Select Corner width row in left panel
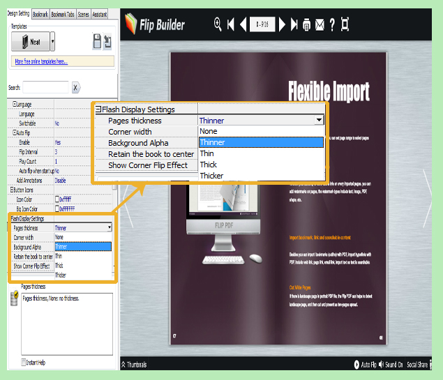This screenshot has height=380, width=443. click(x=33, y=238)
